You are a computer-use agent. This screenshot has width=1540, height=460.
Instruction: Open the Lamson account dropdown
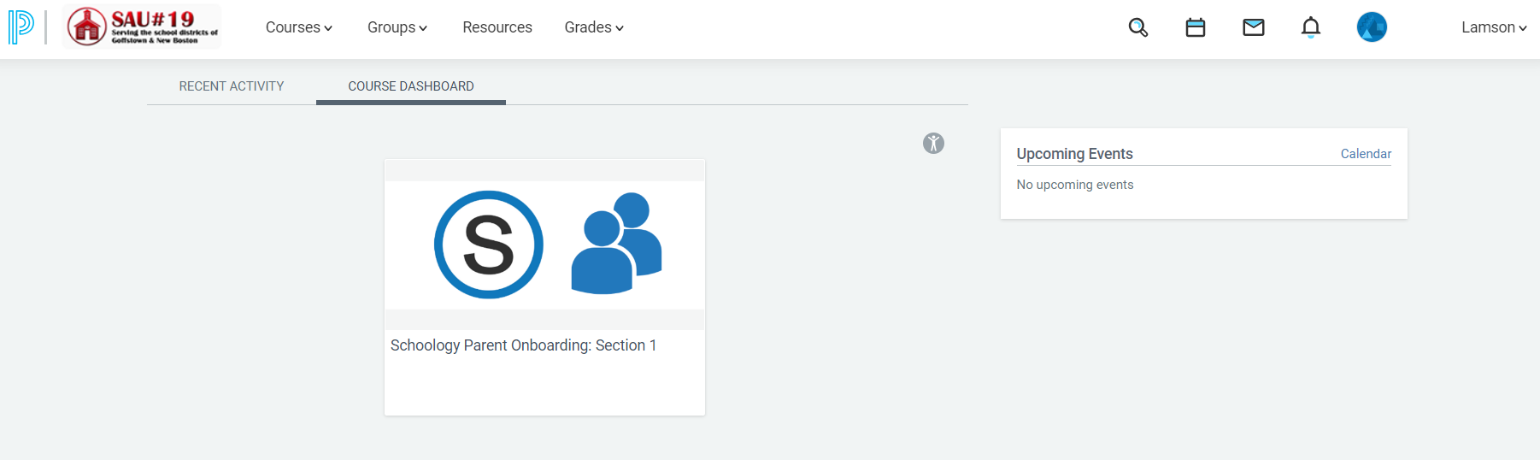coord(1494,27)
